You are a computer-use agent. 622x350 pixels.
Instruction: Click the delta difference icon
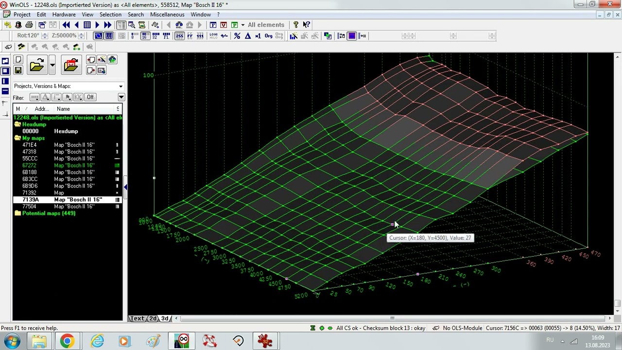point(247,36)
